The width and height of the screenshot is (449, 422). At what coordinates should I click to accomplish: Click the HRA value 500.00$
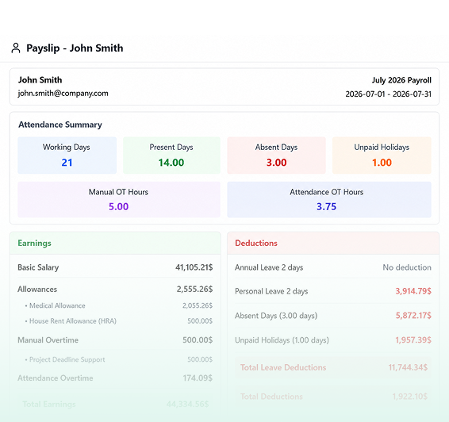(200, 321)
